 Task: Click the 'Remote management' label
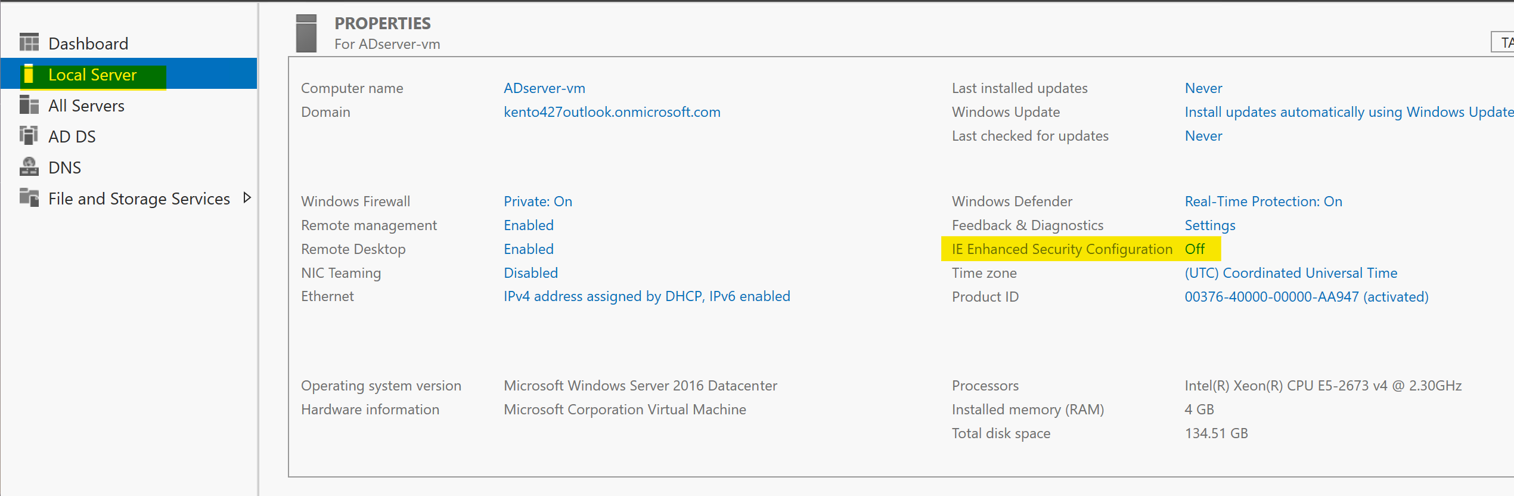(368, 225)
